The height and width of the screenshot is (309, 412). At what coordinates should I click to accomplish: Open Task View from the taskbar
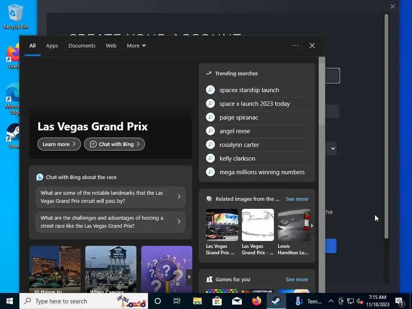click(177, 301)
